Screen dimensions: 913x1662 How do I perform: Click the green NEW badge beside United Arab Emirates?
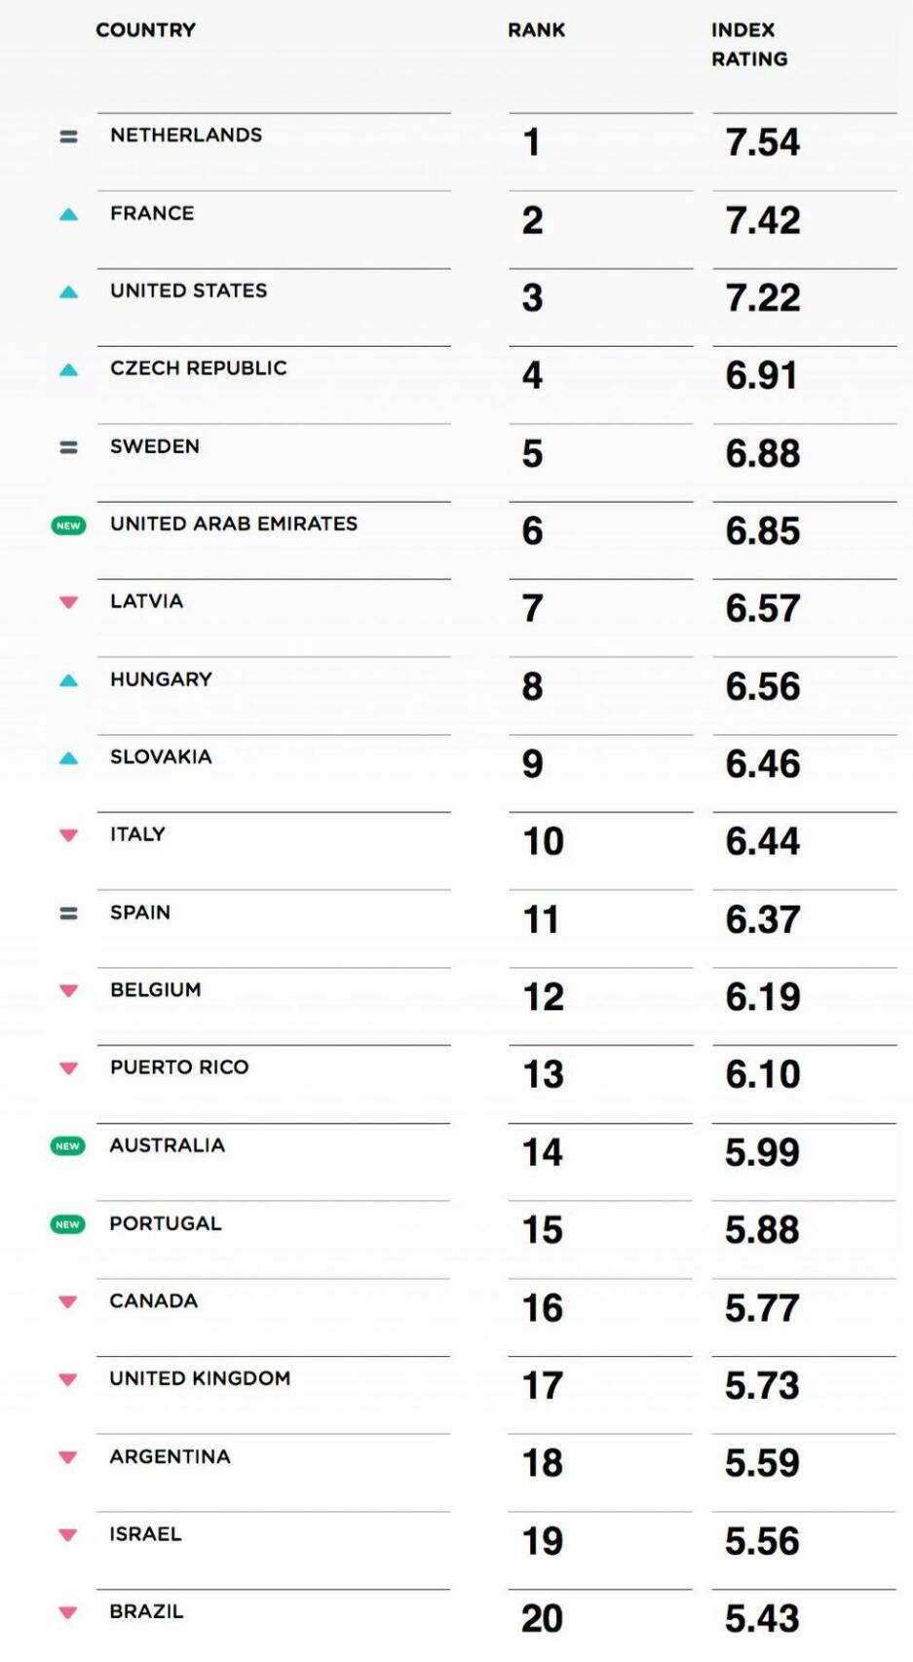[68, 525]
